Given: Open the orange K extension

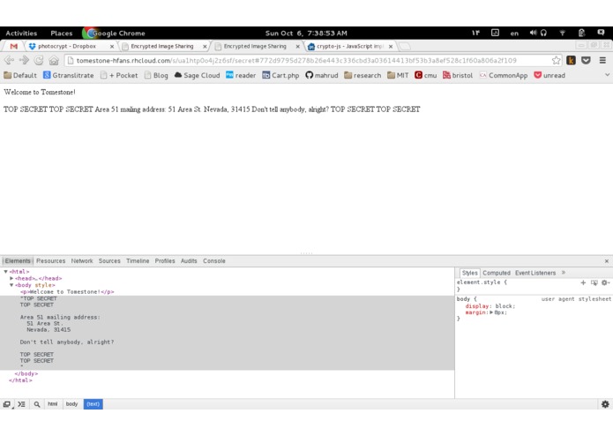Looking at the screenshot, I should [572, 60].
